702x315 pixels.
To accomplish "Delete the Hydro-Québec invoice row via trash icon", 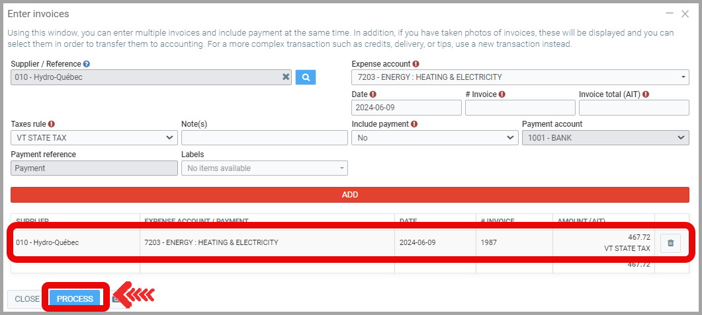I will coord(670,243).
